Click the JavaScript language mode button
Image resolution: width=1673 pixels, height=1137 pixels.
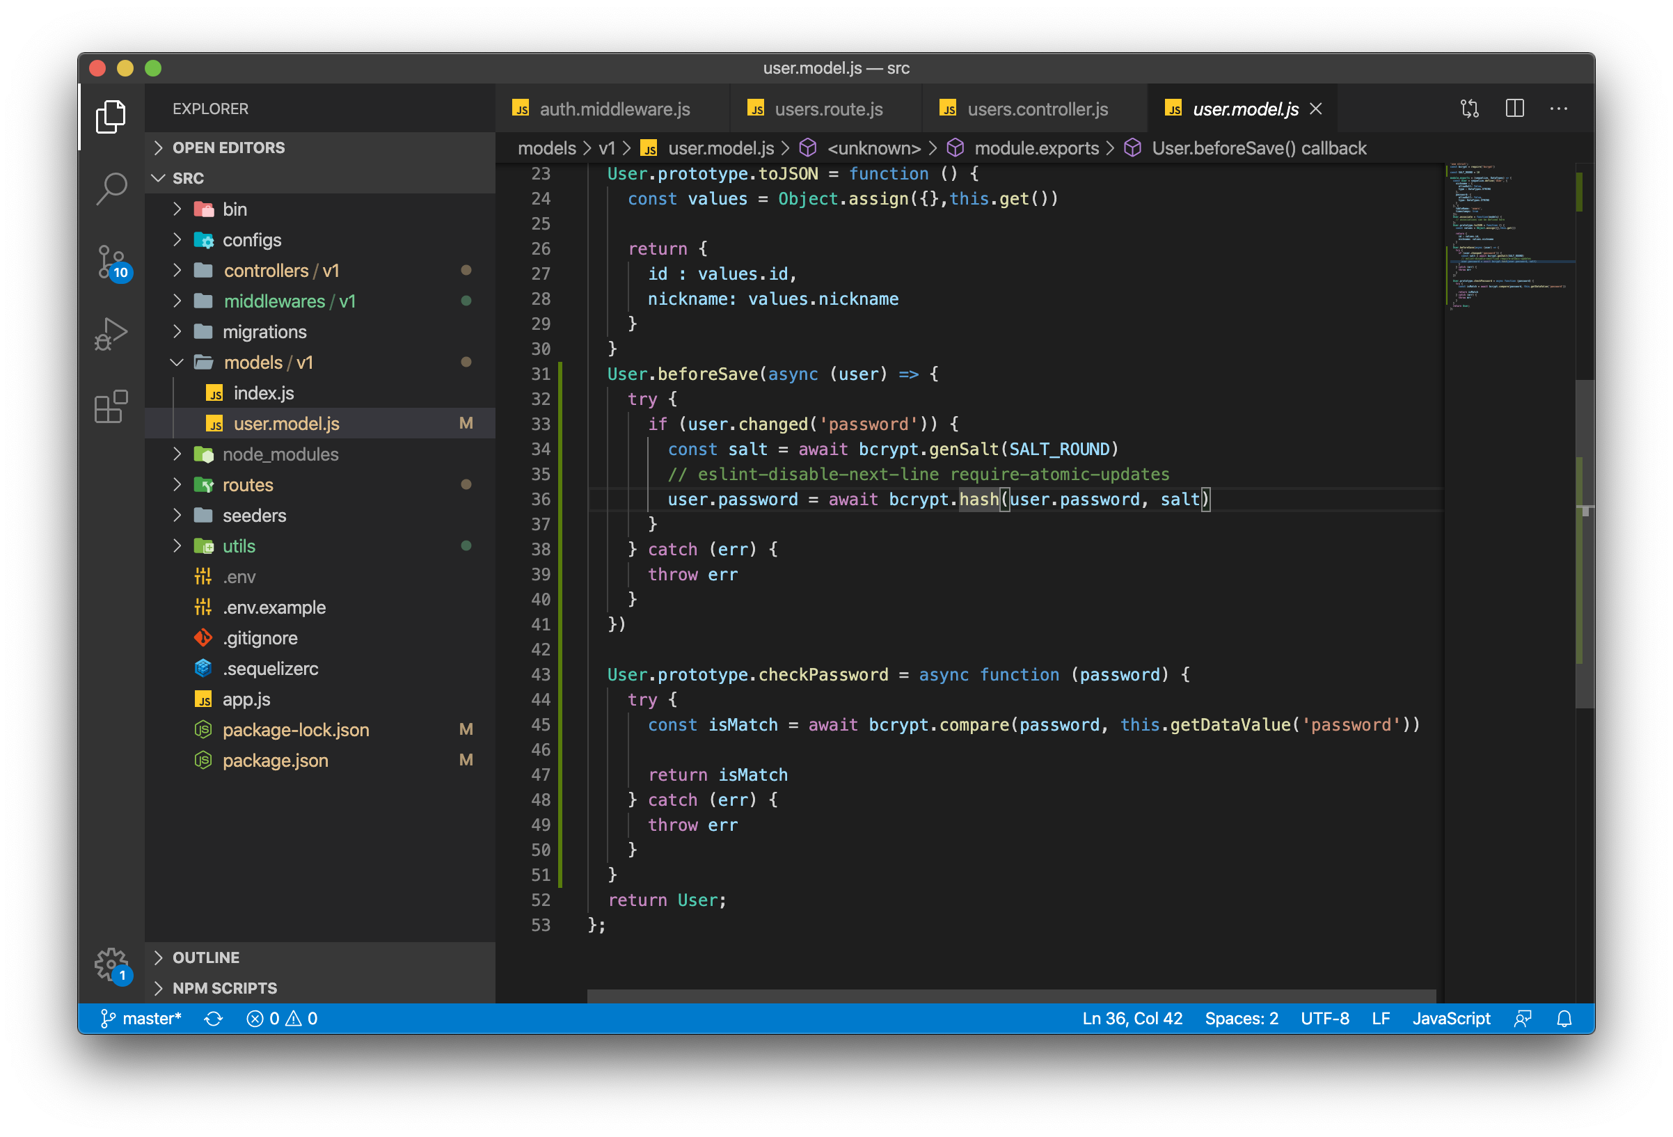[x=1450, y=1018]
